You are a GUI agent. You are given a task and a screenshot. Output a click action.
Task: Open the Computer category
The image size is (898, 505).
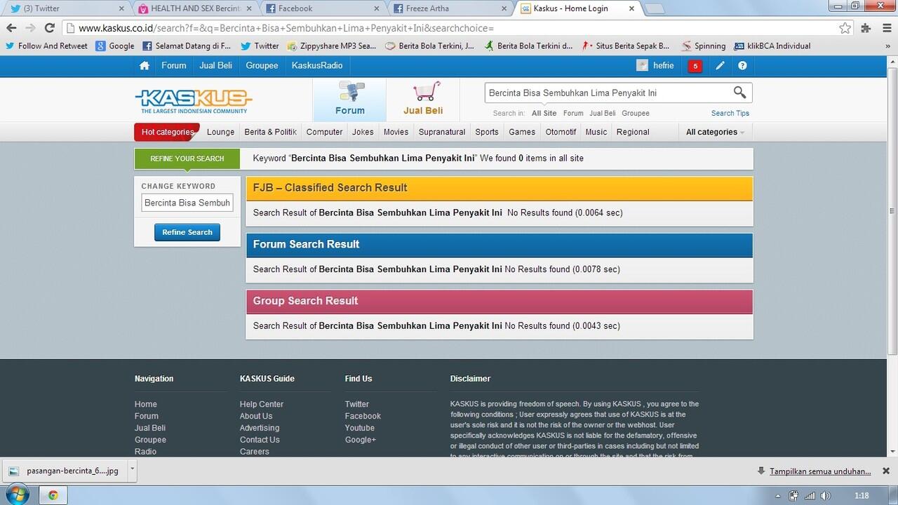(x=324, y=132)
